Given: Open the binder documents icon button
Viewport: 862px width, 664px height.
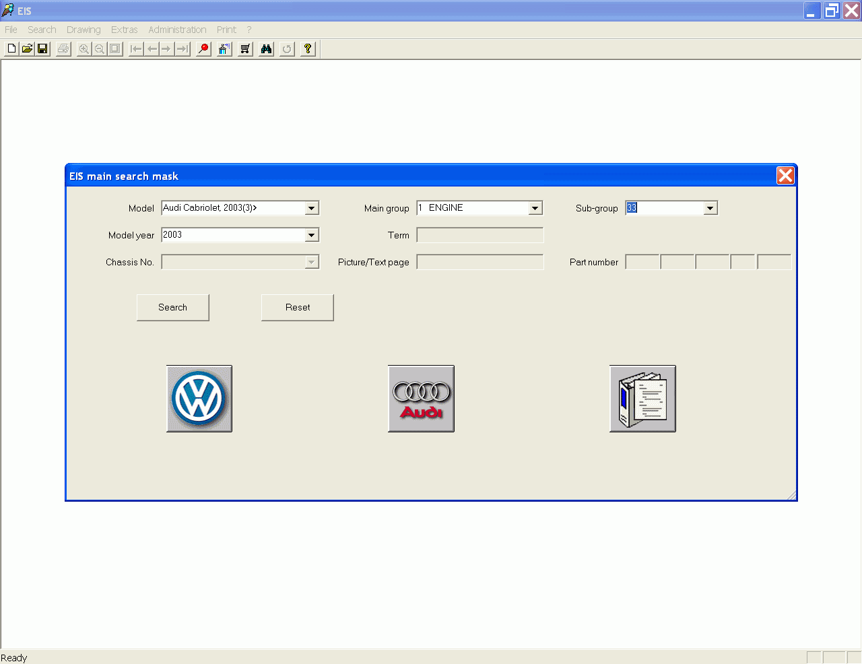Looking at the screenshot, I should [642, 399].
